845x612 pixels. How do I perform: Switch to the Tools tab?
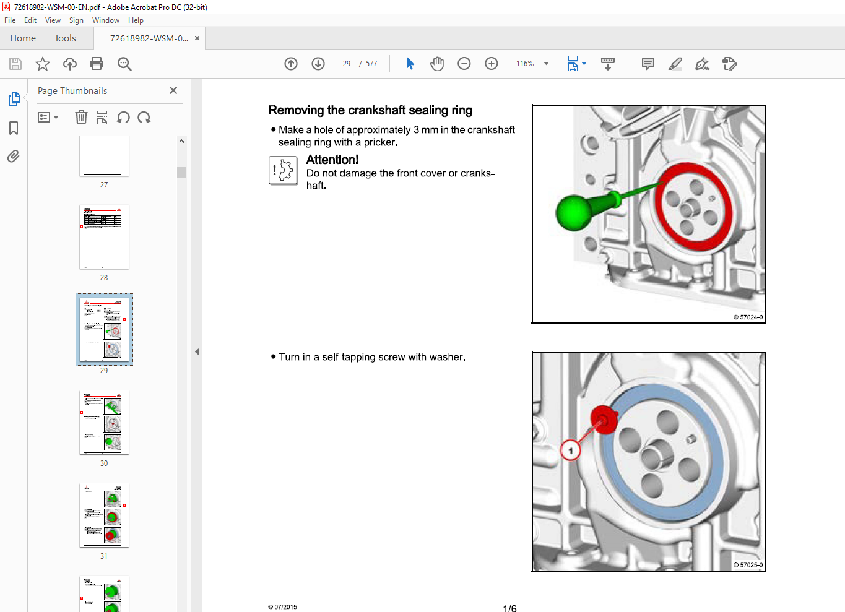point(65,38)
